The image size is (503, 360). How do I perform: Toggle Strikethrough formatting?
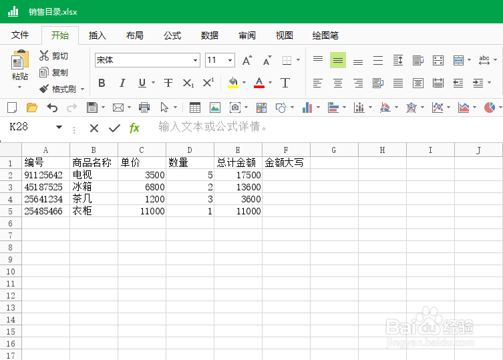(x=168, y=83)
